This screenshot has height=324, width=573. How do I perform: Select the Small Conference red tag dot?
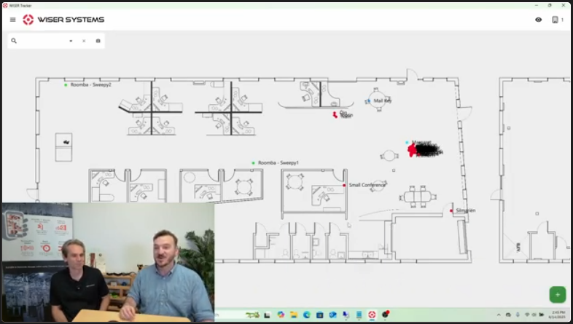pyautogui.click(x=344, y=186)
